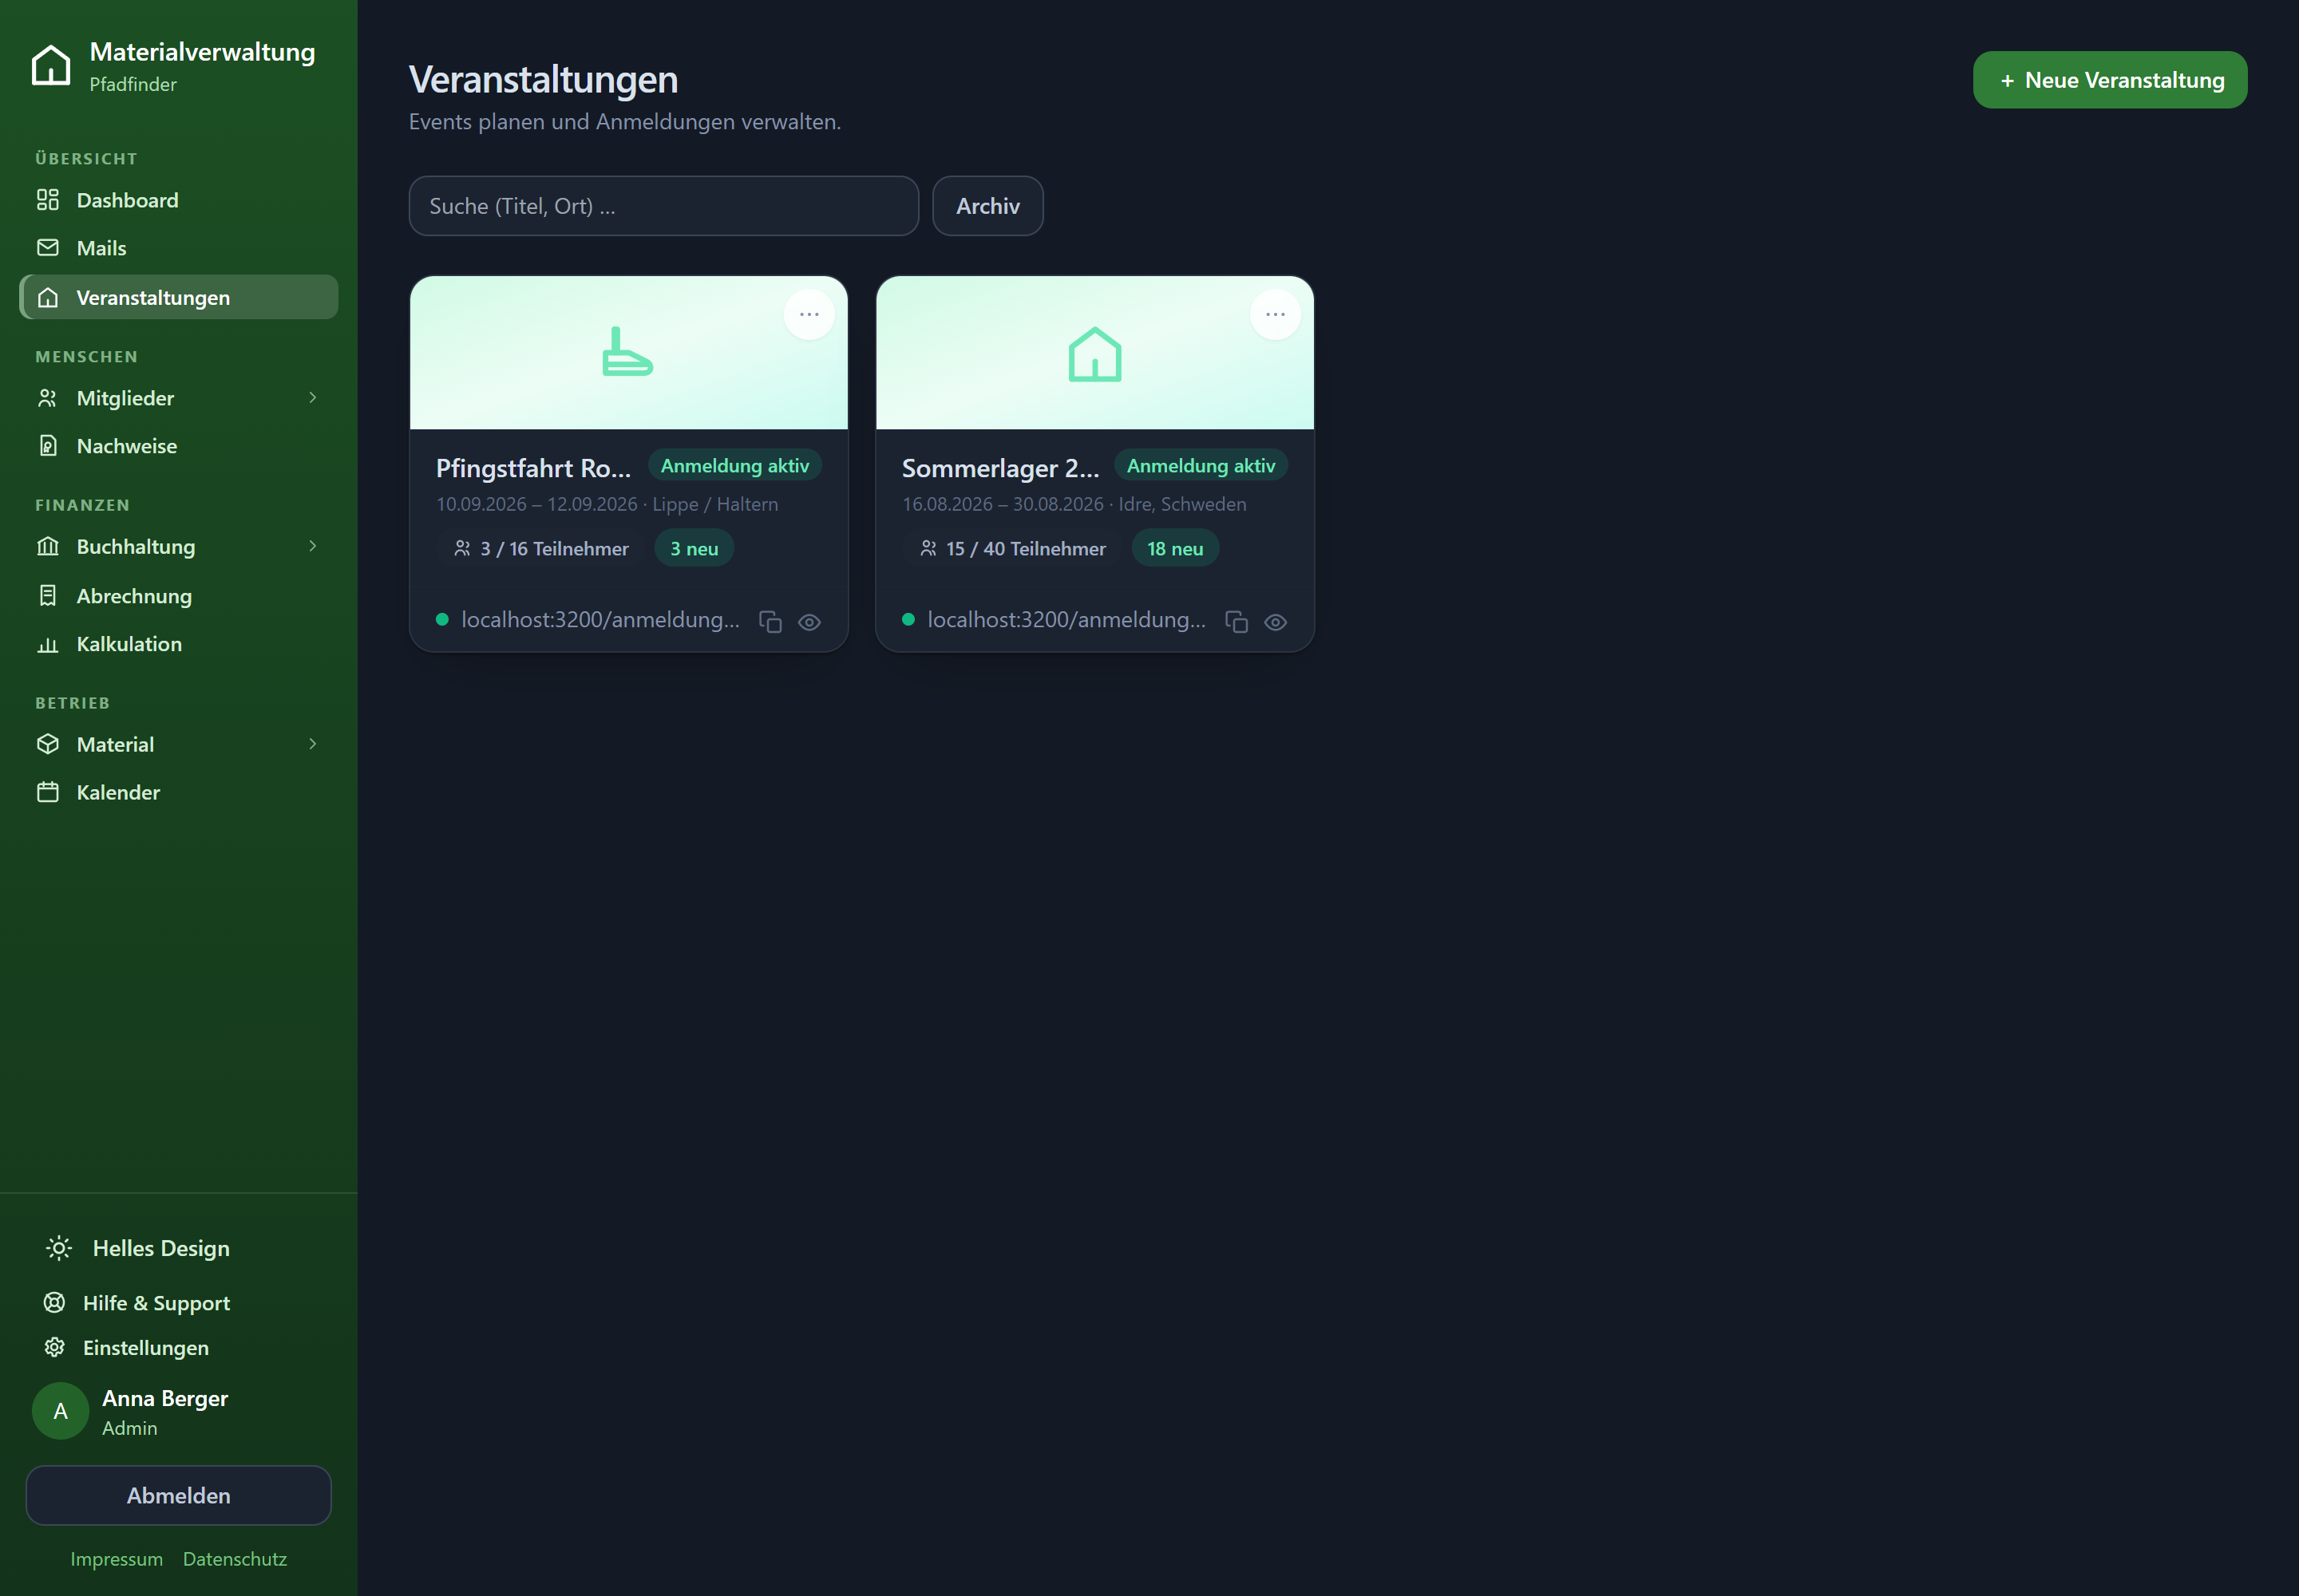Copy the Pfingstfahrt registration link
Image resolution: width=2299 pixels, height=1596 pixels.
coord(770,622)
